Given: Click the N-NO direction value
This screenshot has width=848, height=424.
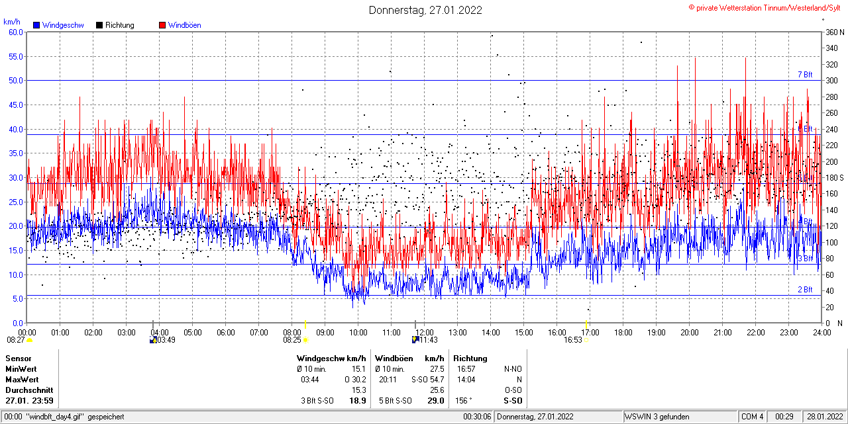Looking at the screenshot, I should 513,369.
